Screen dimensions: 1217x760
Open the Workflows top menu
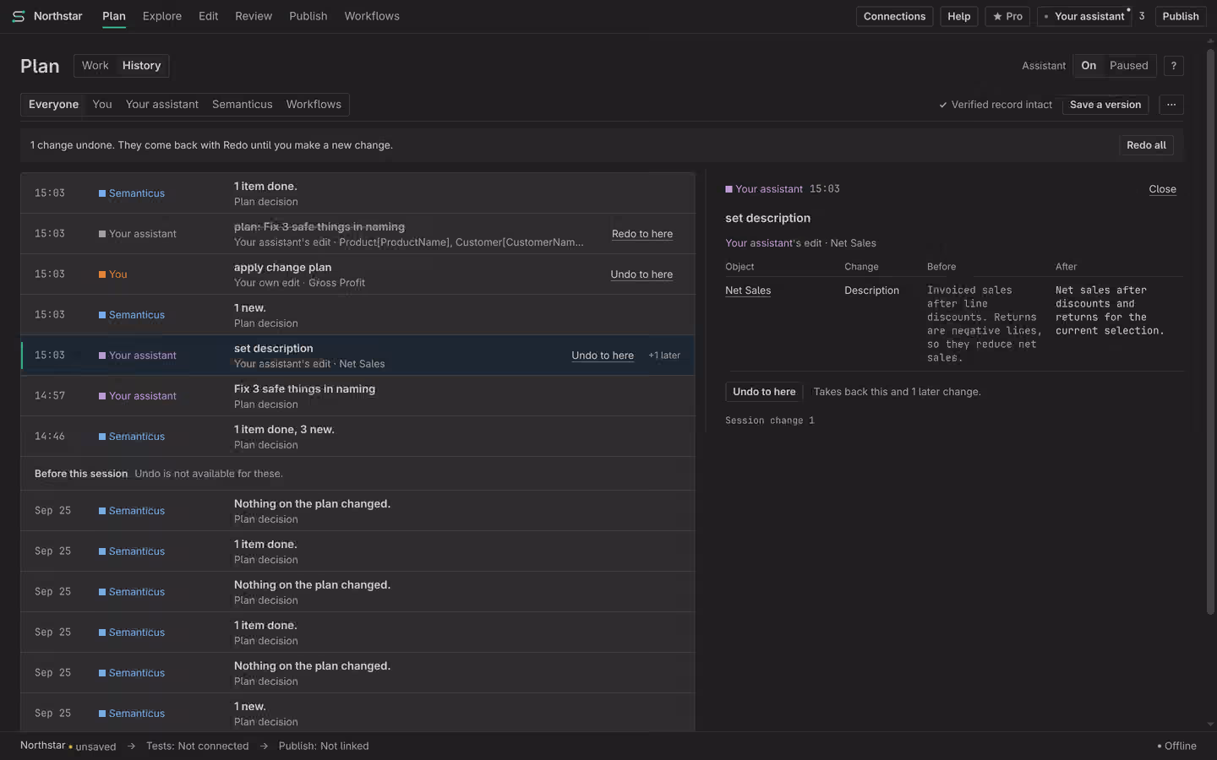[x=372, y=16]
